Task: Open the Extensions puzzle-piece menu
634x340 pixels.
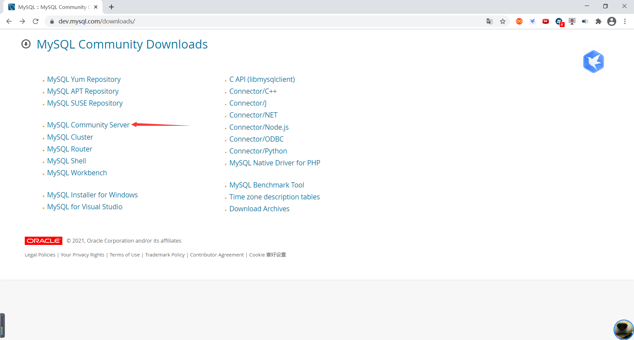Action: (x=598, y=21)
